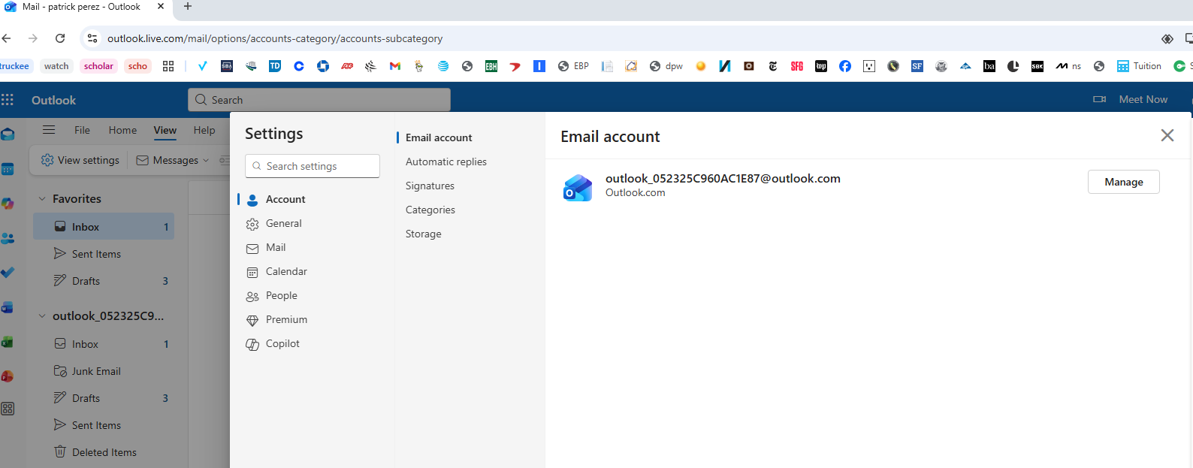Open the SFG bookmark icon
Image resolution: width=1193 pixels, height=468 pixels.
[x=797, y=66]
